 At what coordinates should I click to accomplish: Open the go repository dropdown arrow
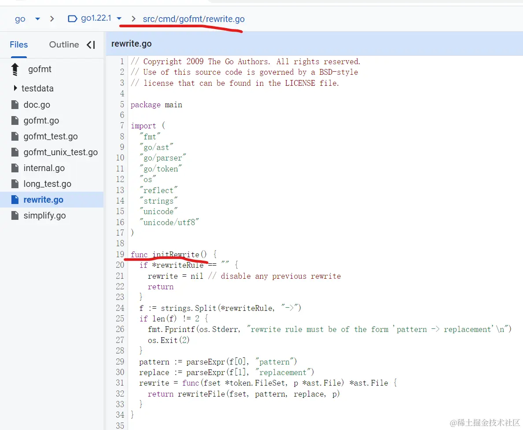[x=38, y=18]
